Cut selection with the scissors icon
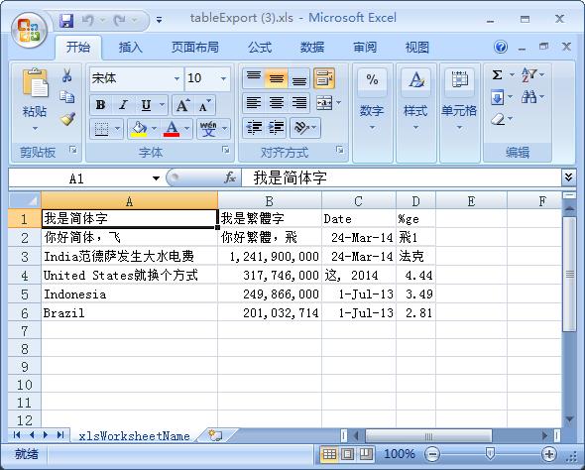The height and width of the screenshot is (470, 585). (67, 75)
